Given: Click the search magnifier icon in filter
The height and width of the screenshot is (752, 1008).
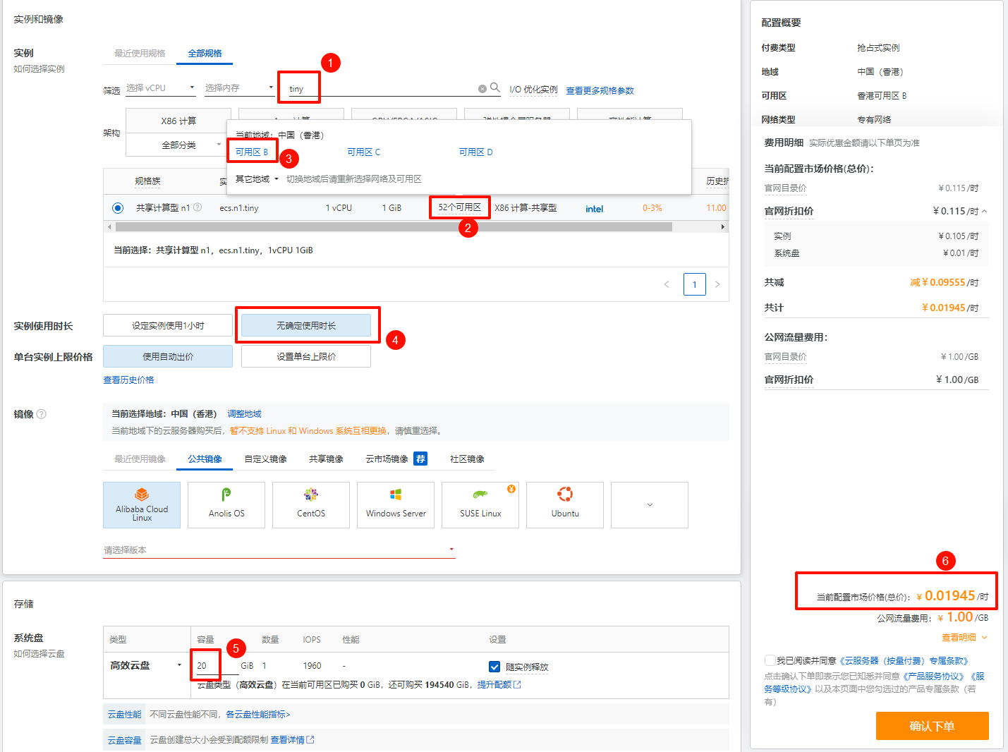Looking at the screenshot, I should (495, 87).
